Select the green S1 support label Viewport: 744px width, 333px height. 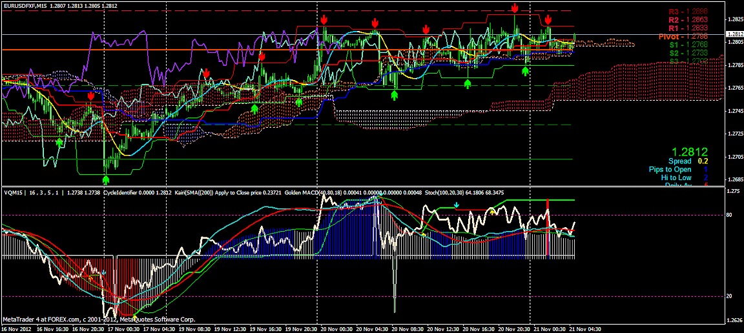point(688,45)
